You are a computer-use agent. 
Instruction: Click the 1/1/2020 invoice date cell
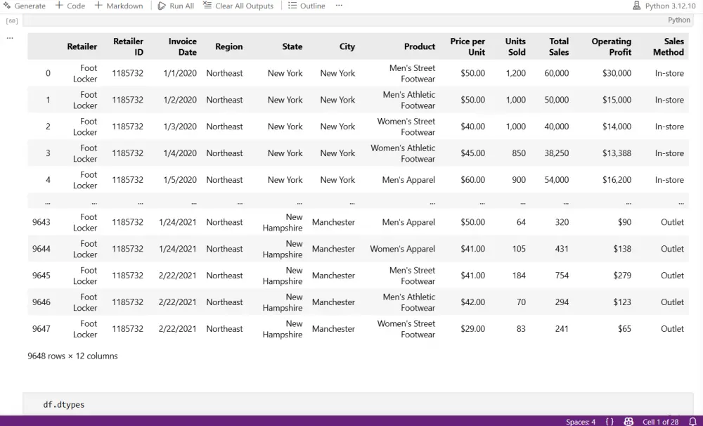tap(180, 73)
